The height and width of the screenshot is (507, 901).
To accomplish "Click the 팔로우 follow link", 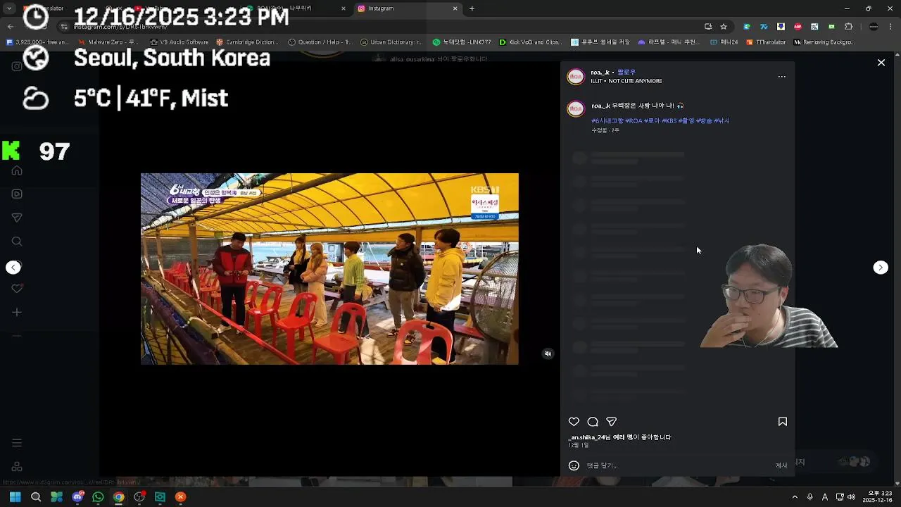I will pos(626,73).
